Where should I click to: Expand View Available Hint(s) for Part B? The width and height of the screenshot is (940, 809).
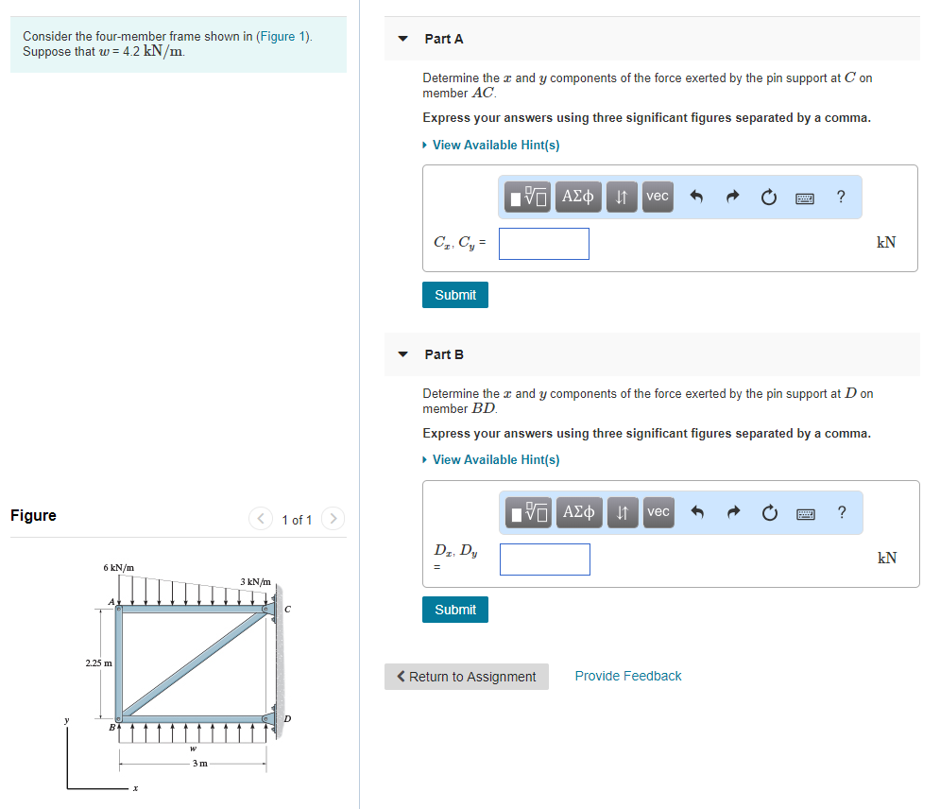490,459
